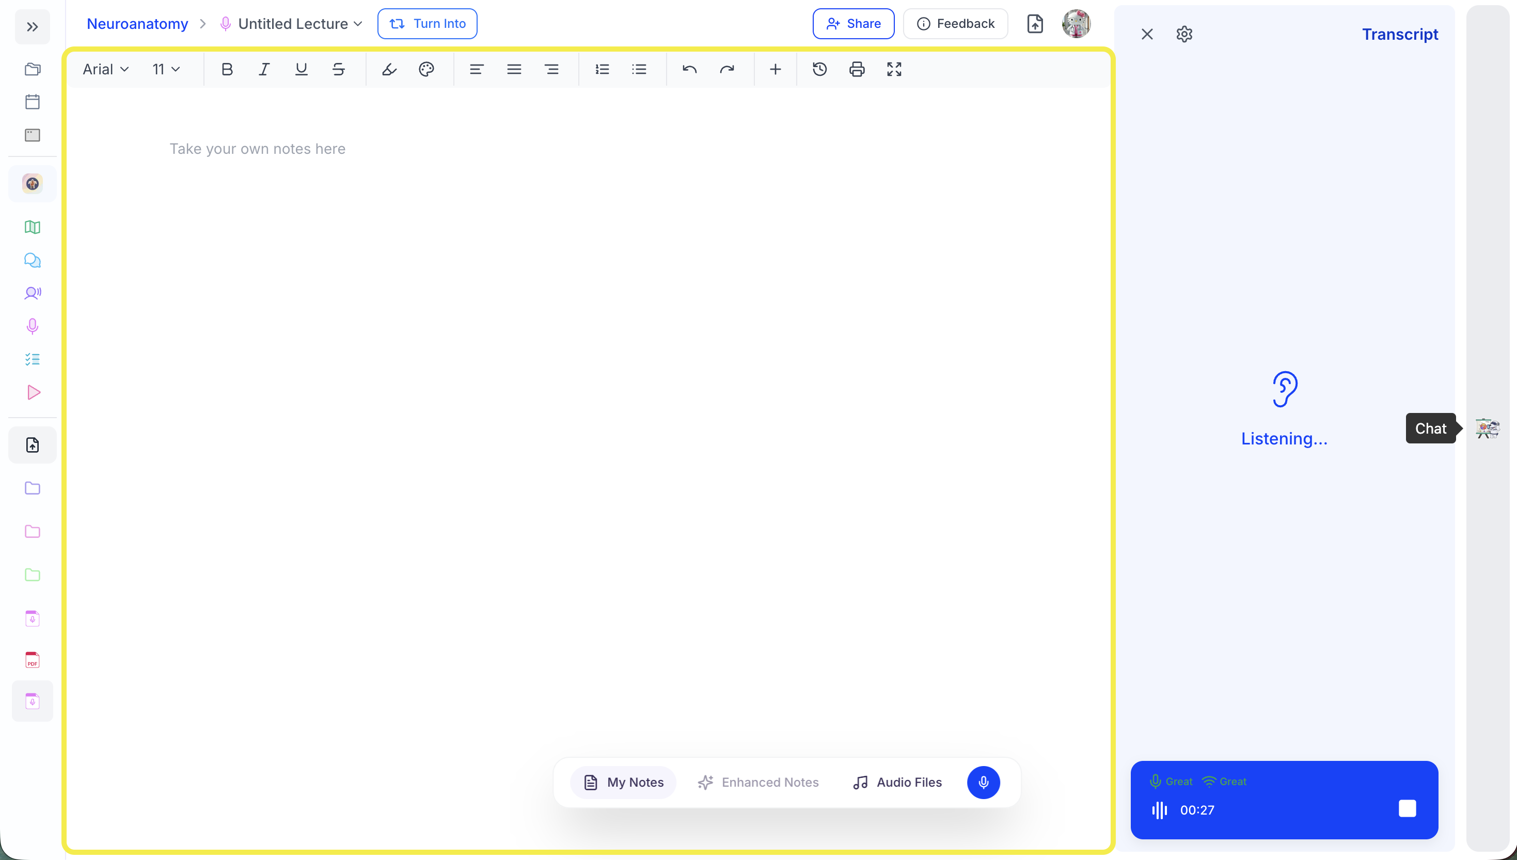Screen dimensions: 1517x860
Task: Toggle strikethrough formatting
Action: pyautogui.click(x=339, y=70)
